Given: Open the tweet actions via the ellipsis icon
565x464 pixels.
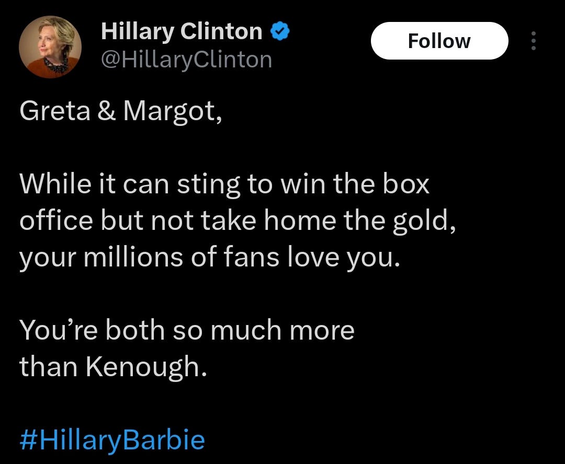Looking at the screenshot, I should click(533, 41).
